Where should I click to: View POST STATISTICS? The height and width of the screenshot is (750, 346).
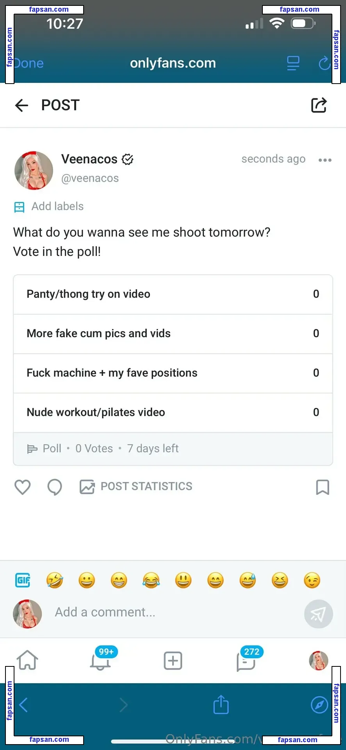[136, 487]
